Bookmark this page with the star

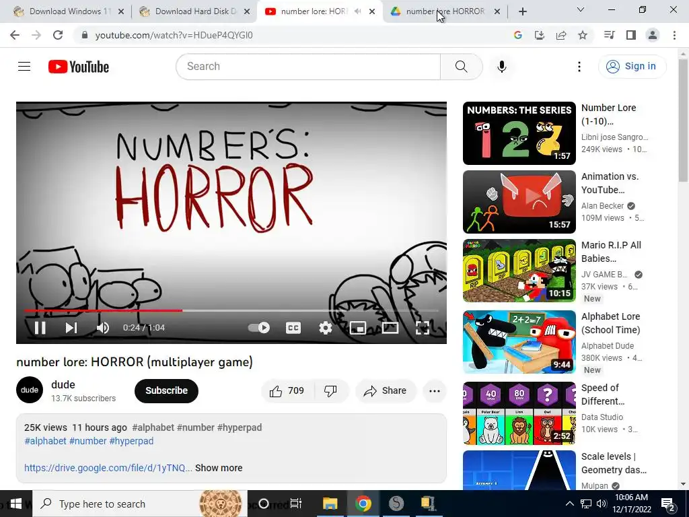click(x=583, y=35)
